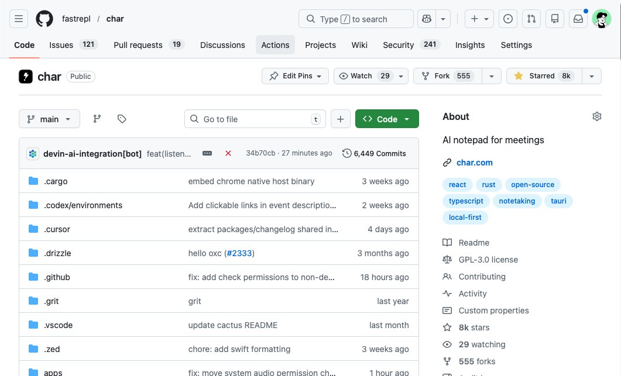Open the .codex/environments folder
This screenshot has height=376, width=621.
point(83,205)
